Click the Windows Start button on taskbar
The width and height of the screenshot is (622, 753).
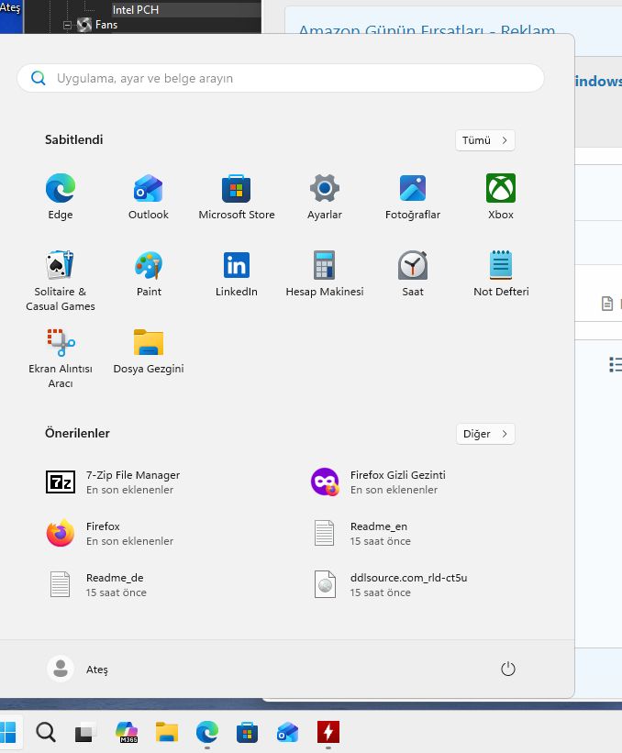pyautogui.click(x=8, y=732)
